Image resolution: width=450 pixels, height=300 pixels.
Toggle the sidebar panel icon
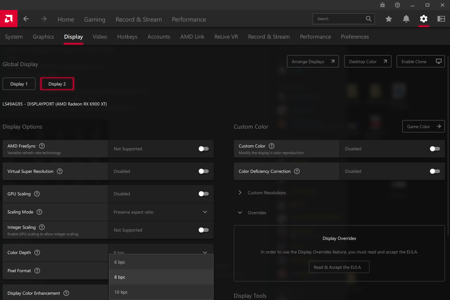point(441,19)
